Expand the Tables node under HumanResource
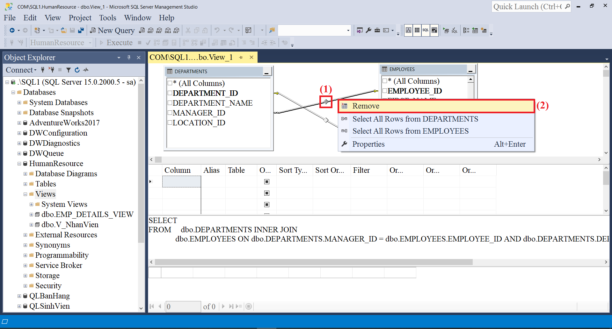The image size is (612, 329). (x=25, y=184)
